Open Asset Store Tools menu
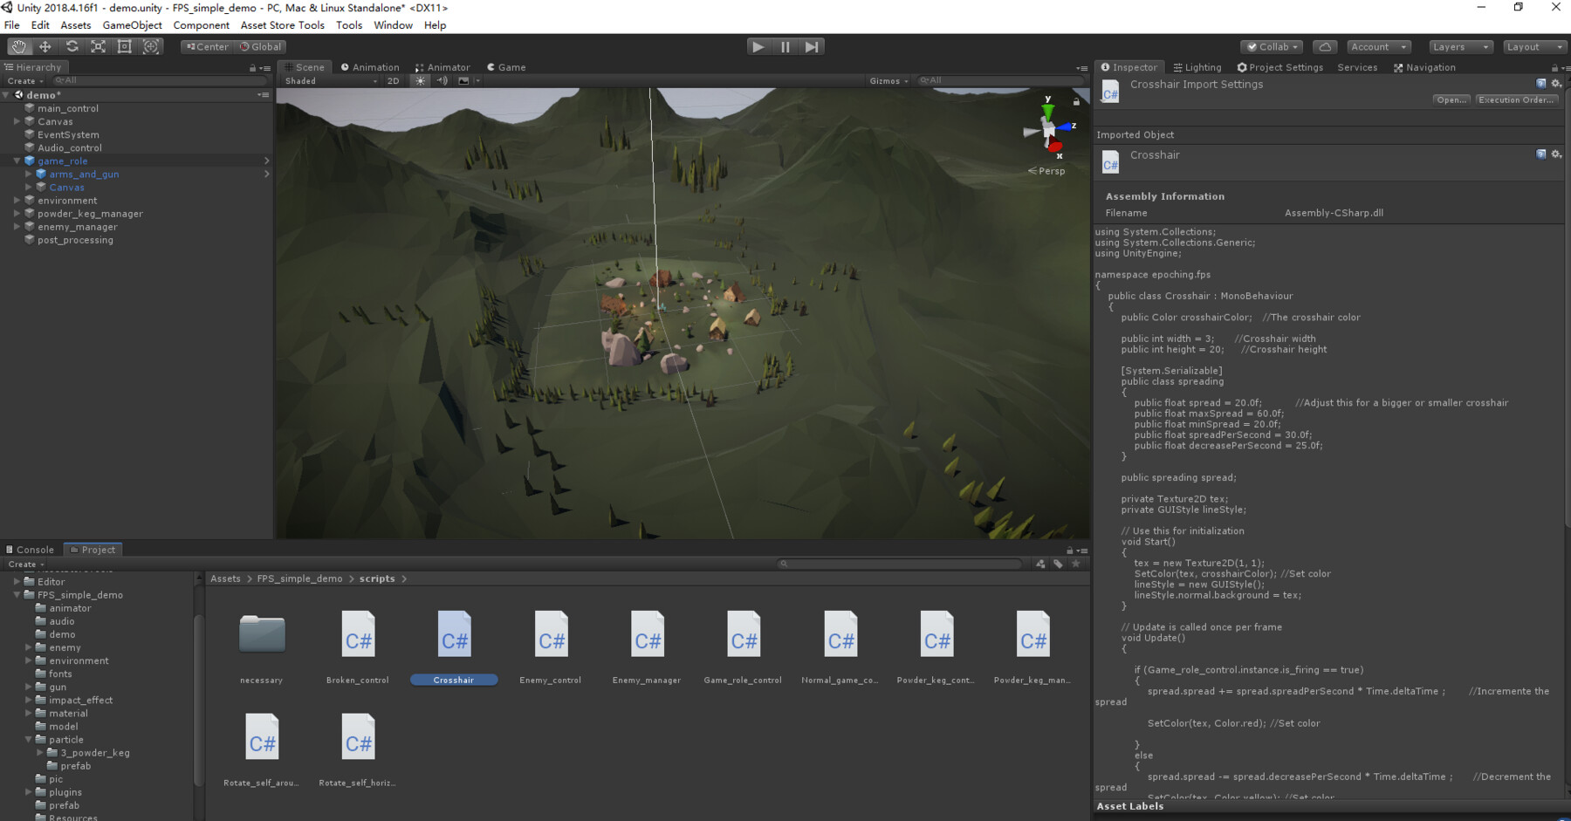The width and height of the screenshot is (1571, 821). point(283,25)
